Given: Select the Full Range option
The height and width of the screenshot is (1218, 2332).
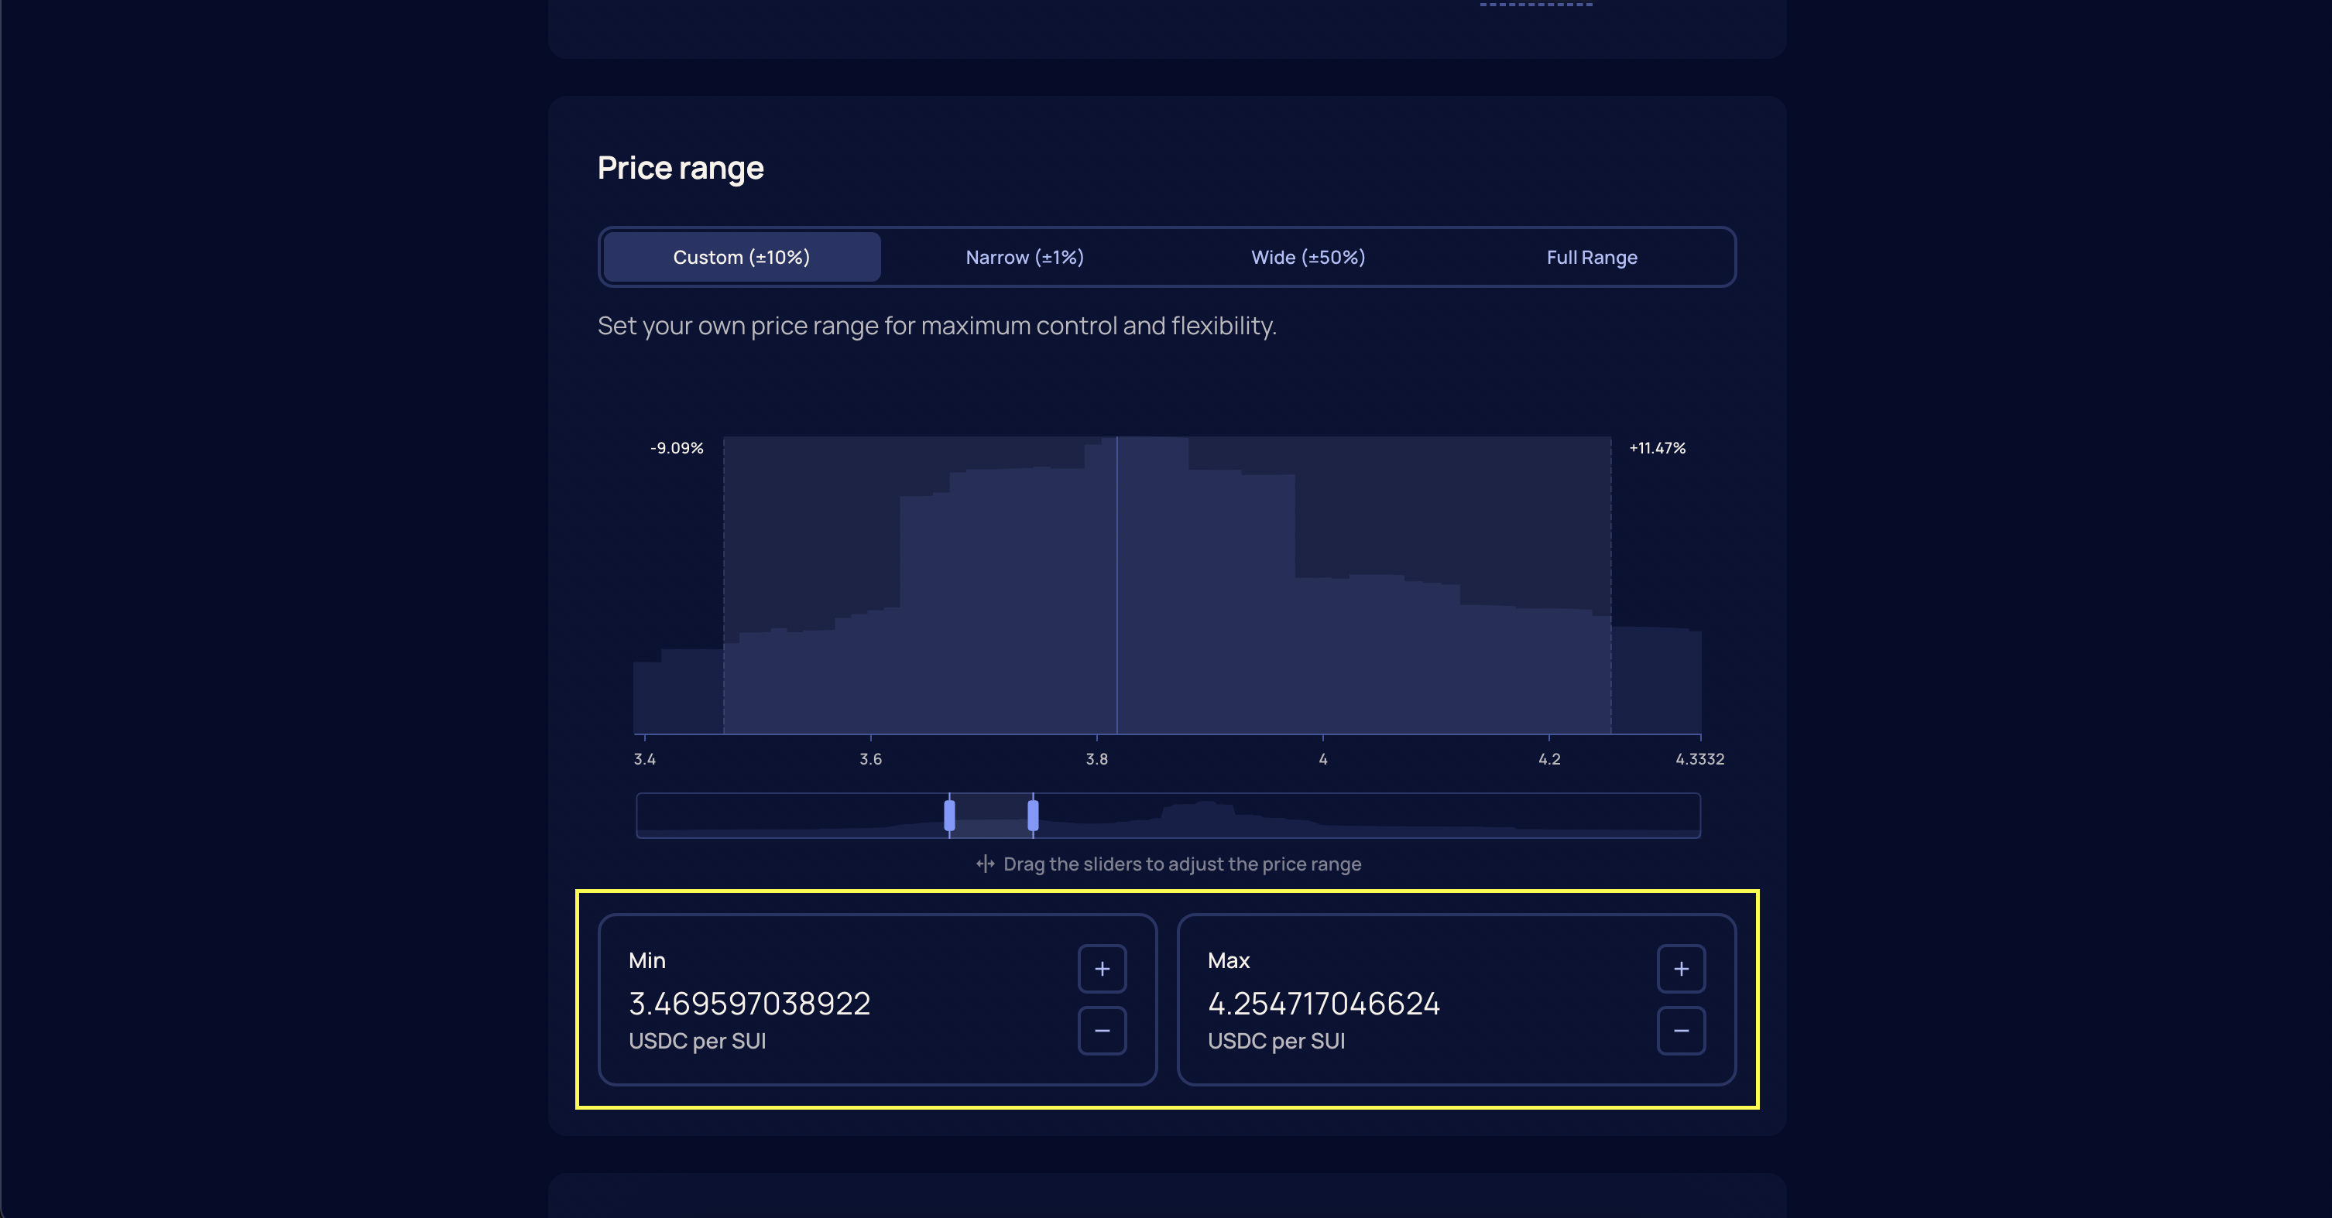Looking at the screenshot, I should [x=1592, y=257].
